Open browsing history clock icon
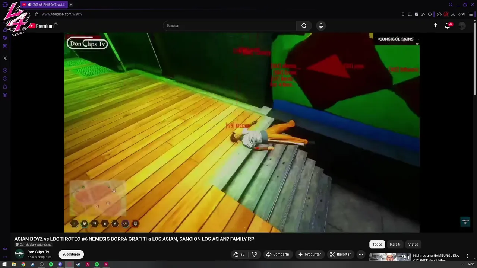 5,79
